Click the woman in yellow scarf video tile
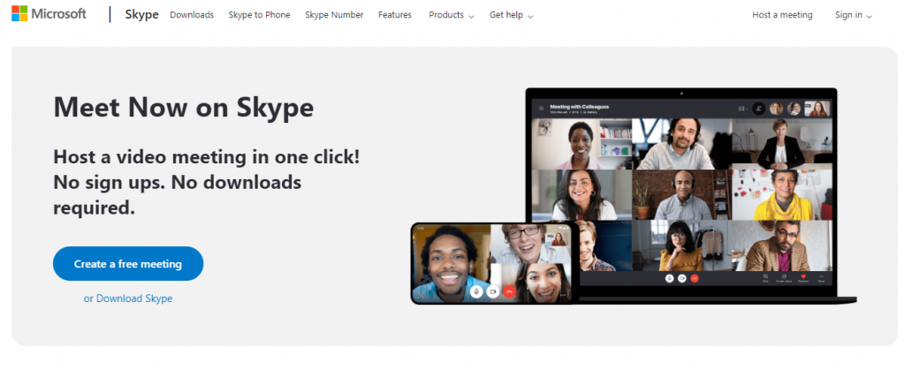905x370 pixels. click(782, 195)
